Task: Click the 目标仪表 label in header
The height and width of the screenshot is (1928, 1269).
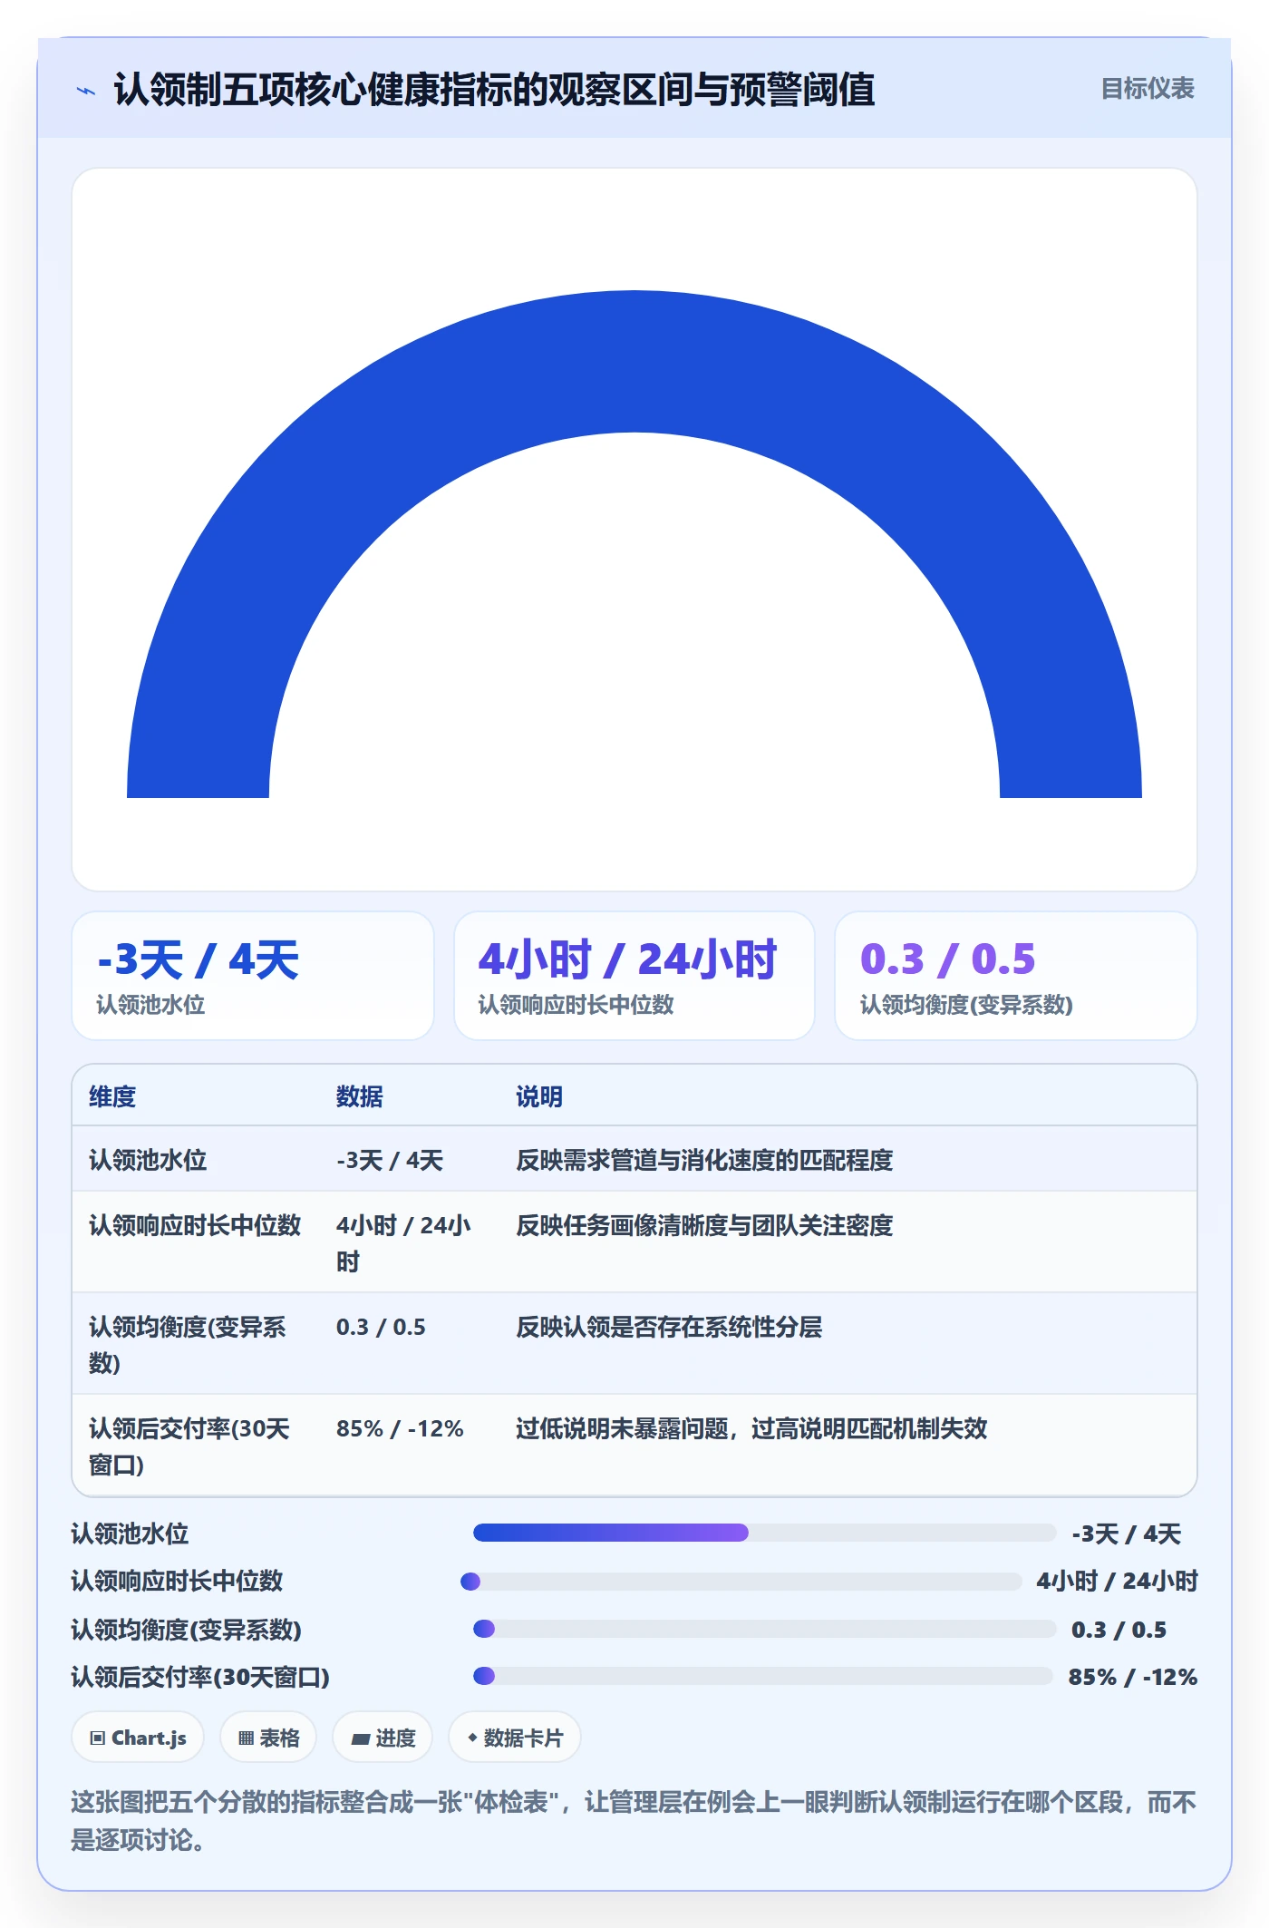Action: click(x=1147, y=89)
